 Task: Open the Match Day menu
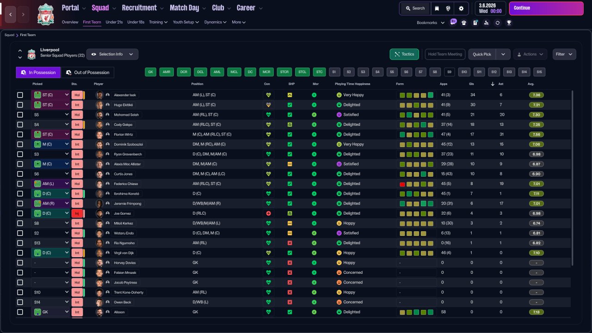(188, 8)
